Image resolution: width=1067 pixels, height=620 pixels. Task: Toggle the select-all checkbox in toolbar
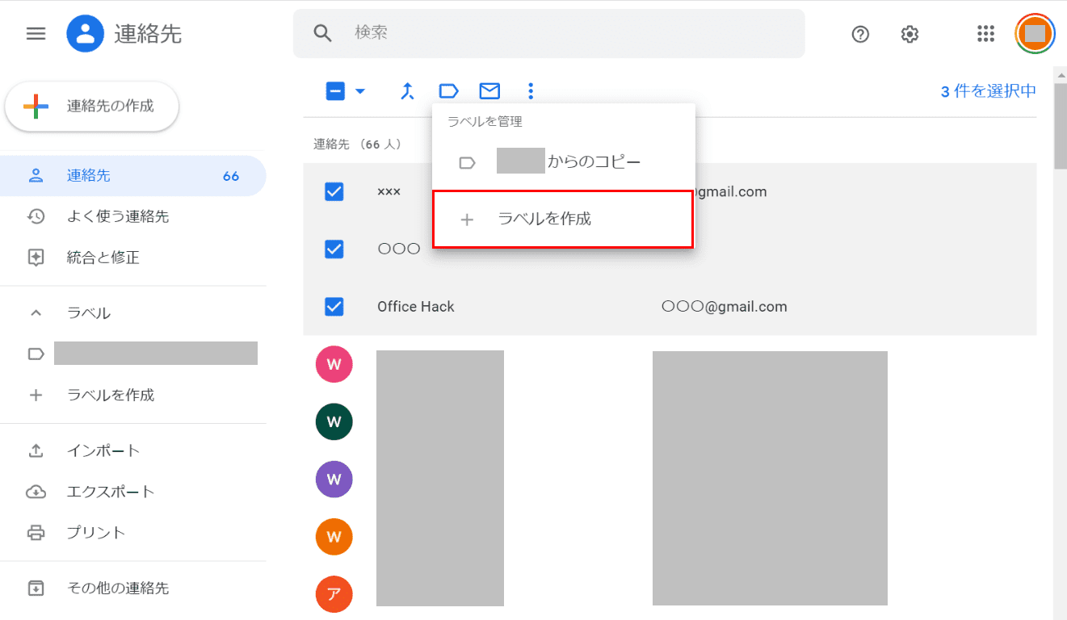[x=335, y=91]
